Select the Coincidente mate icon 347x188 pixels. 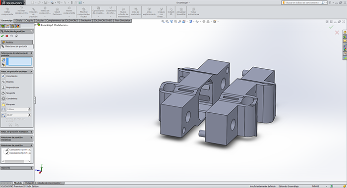click(x=3, y=76)
